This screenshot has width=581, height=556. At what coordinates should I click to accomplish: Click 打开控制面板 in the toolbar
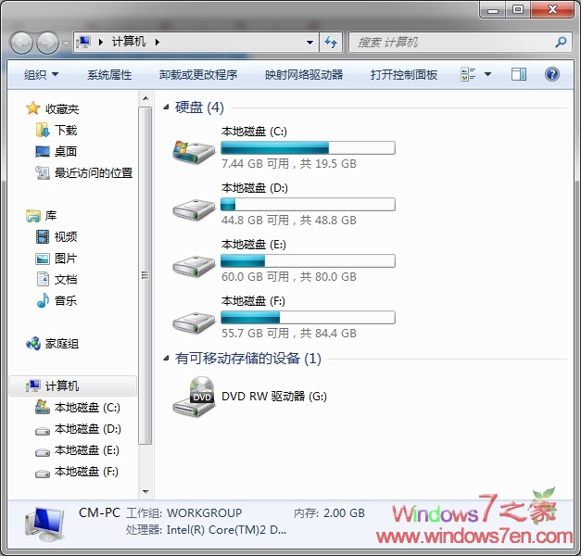(403, 74)
